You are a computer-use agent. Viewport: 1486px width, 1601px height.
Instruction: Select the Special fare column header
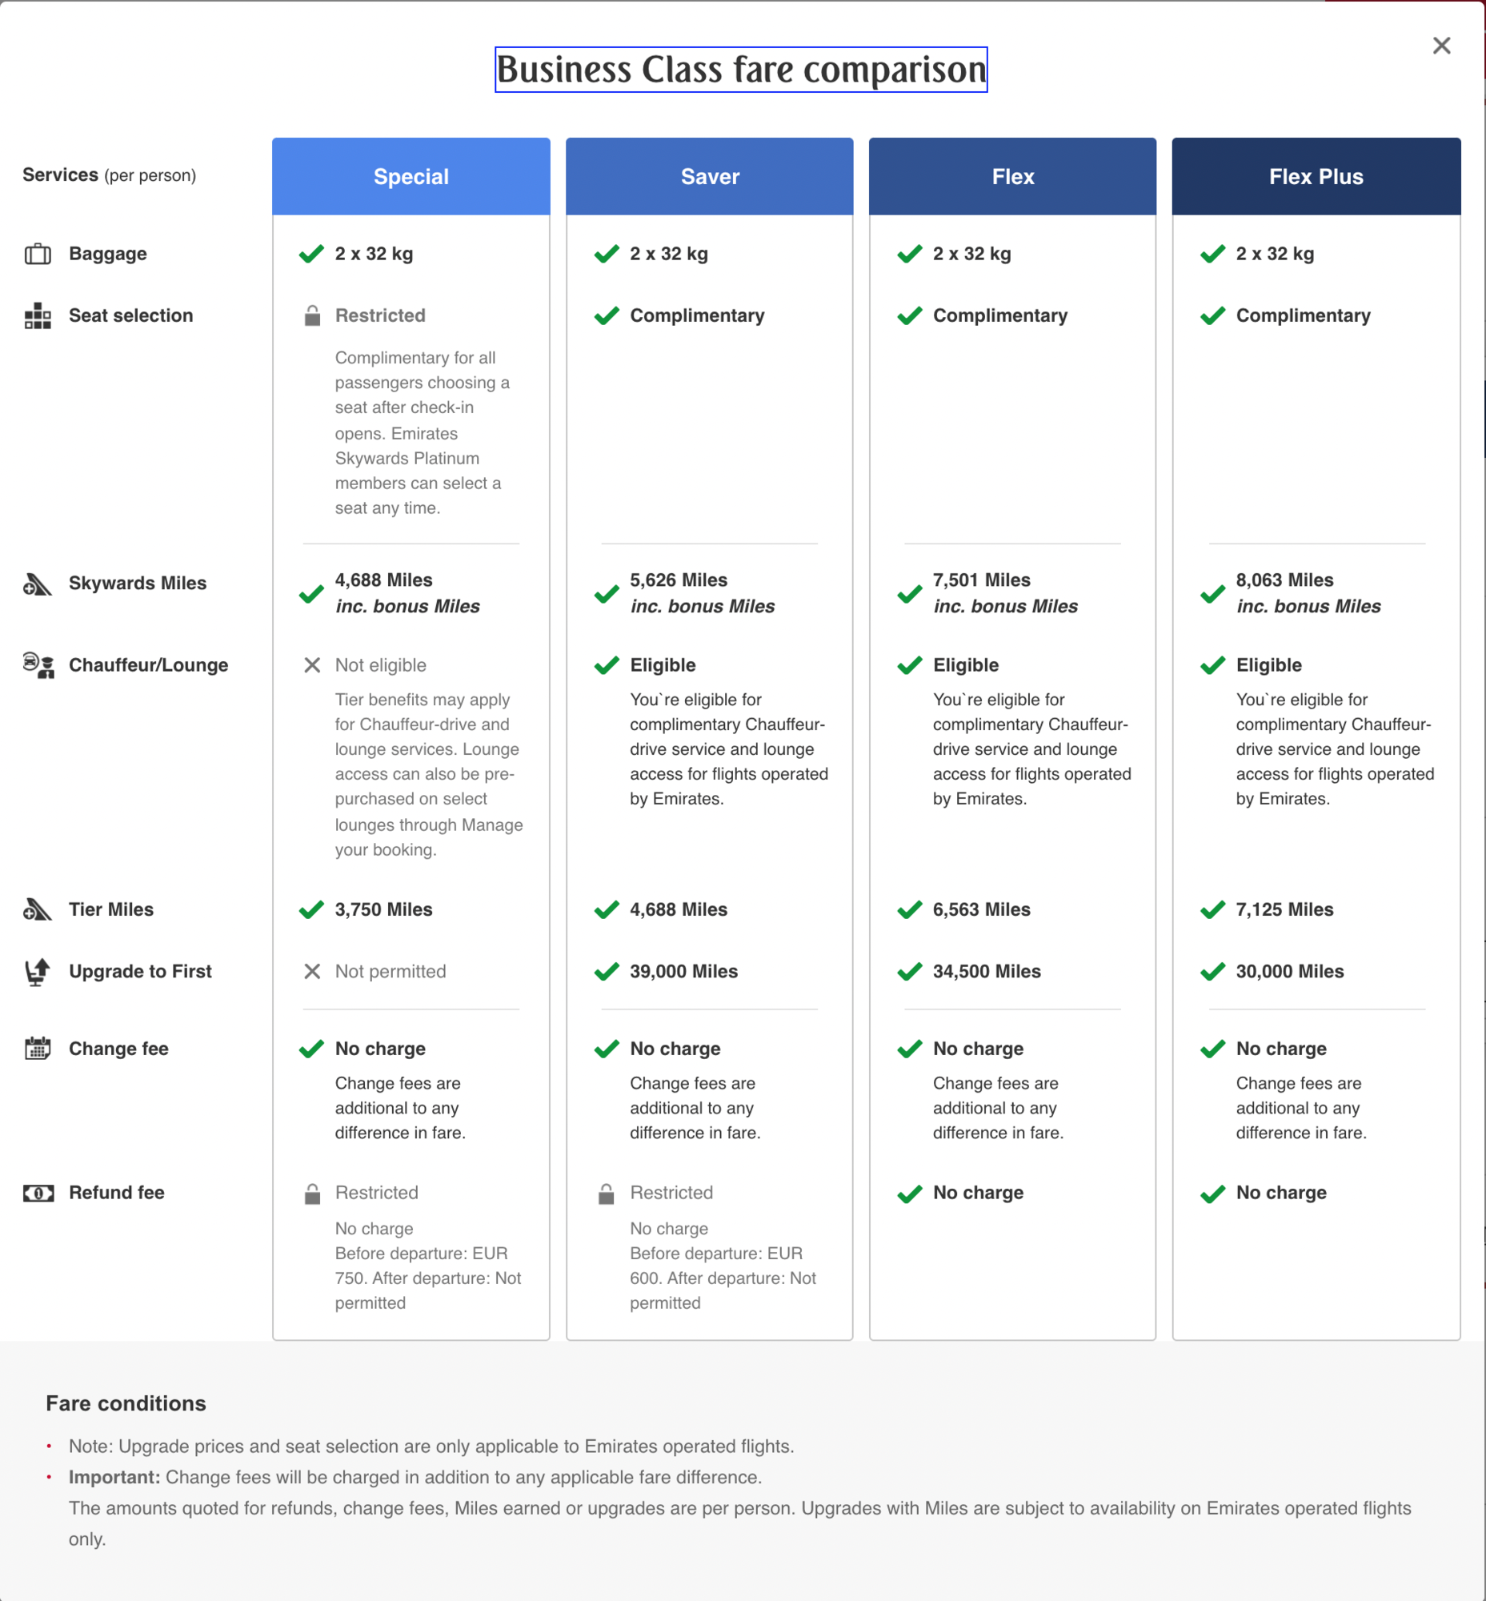click(x=411, y=177)
